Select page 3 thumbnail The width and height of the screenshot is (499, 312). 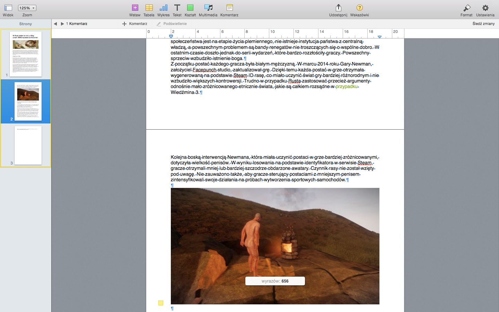(x=28, y=145)
